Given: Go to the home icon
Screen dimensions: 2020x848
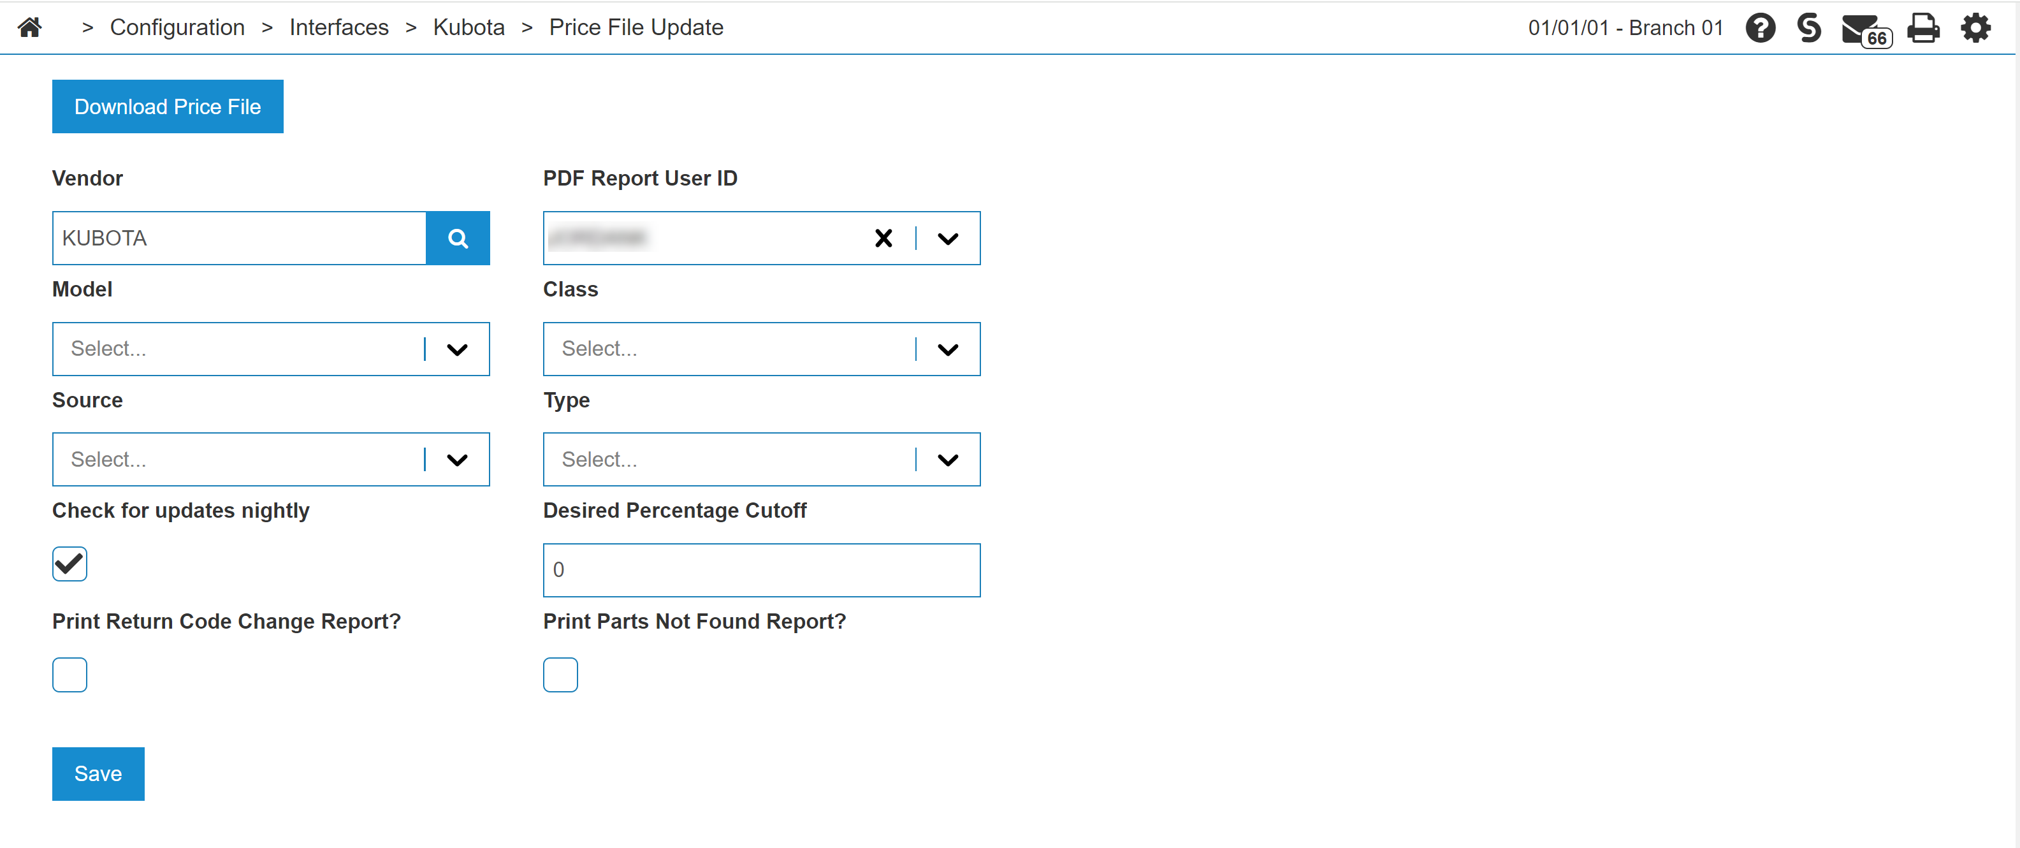Looking at the screenshot, I should point(30,27).
